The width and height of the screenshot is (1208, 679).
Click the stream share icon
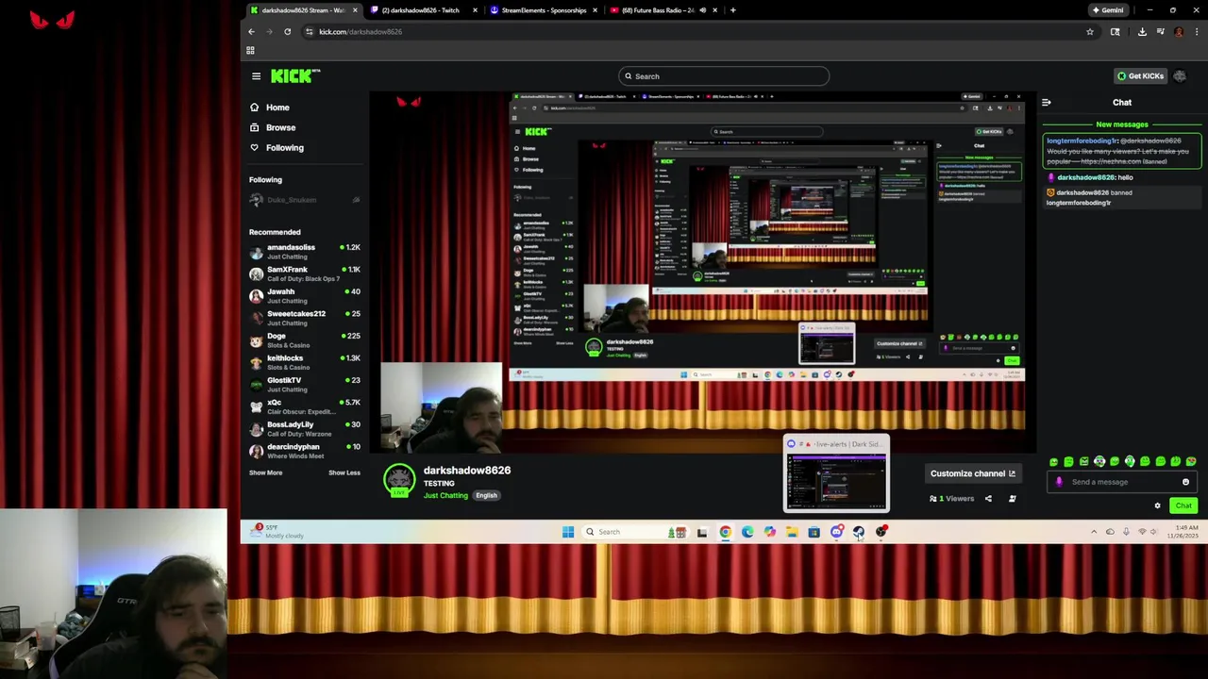coord(988,499)
